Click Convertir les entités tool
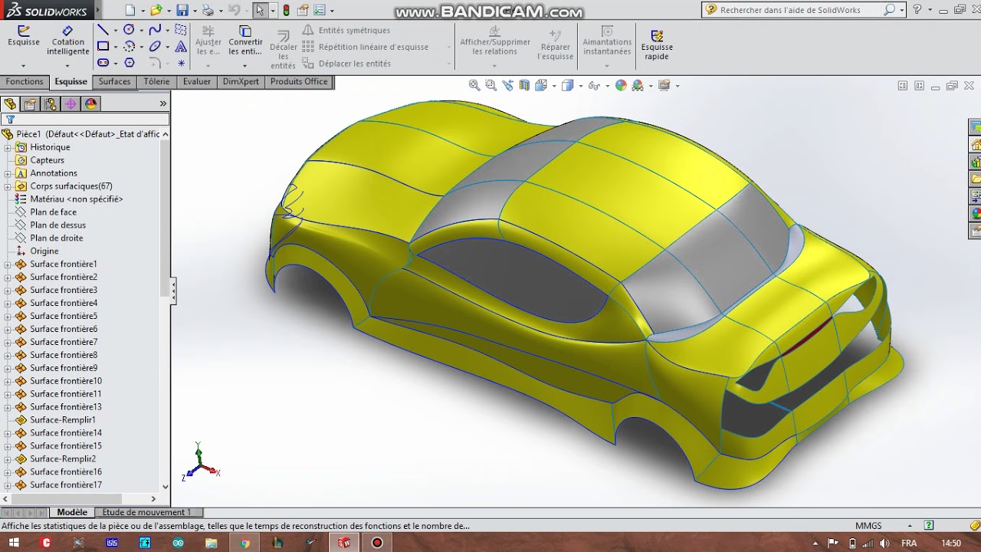 click(245, 39)
